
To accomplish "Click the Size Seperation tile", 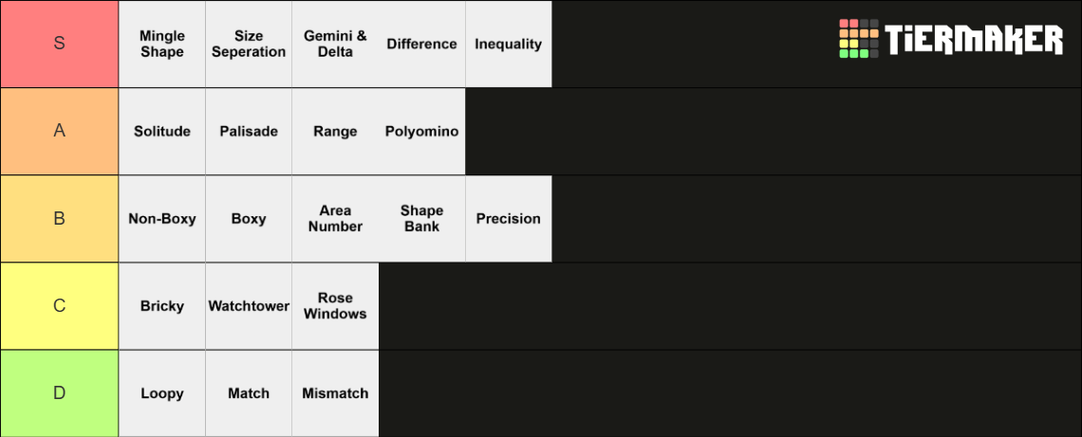I will click(249, 45).
